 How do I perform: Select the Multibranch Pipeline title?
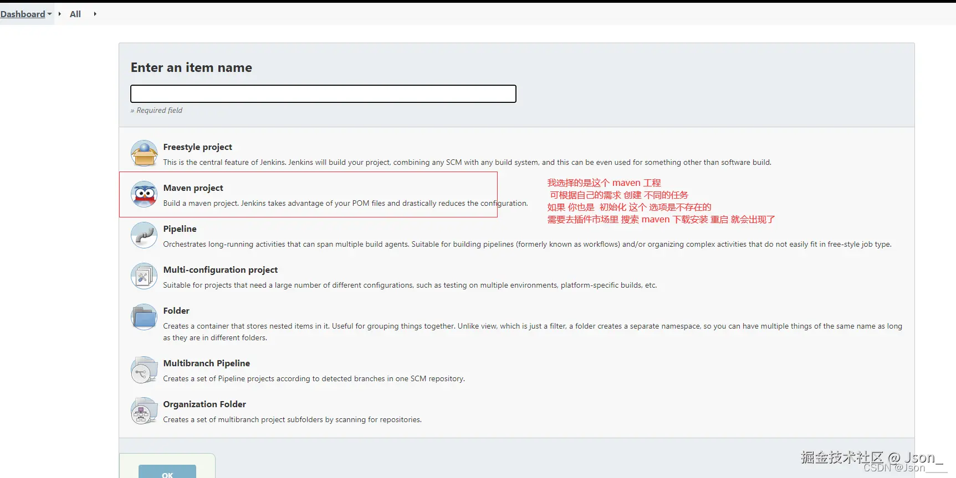207,363
